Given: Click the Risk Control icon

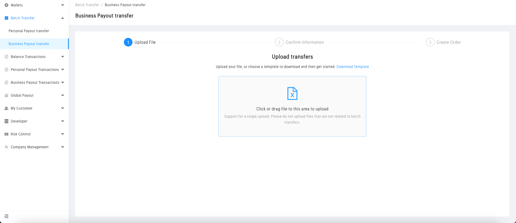Looking at the screenshot, I should (6, 134).
